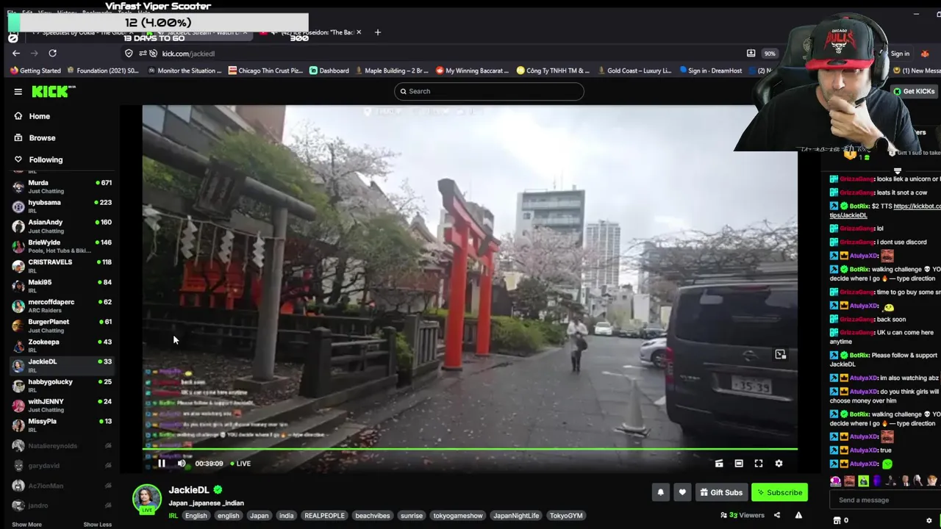Image resolution: width=941 pixels, height=529 pixels.
Task: Open the Kick sidebar hamburger menu
Action: coord(18,91)
